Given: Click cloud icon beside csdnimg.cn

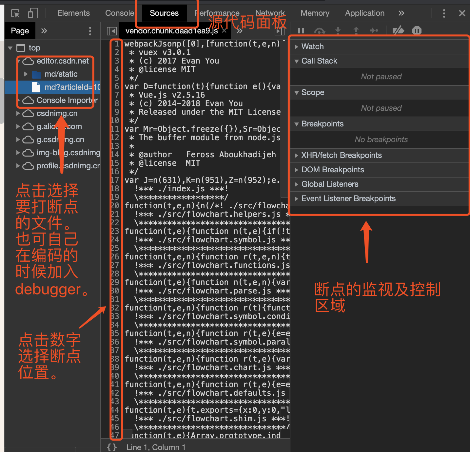Looking at the screenshot, I should (28, 114).
